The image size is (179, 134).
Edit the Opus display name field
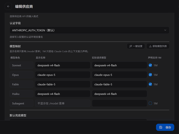click(62, 75)
